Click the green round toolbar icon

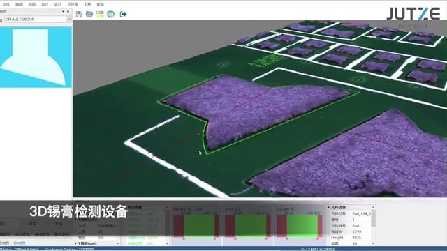click(x=111, y=14)
